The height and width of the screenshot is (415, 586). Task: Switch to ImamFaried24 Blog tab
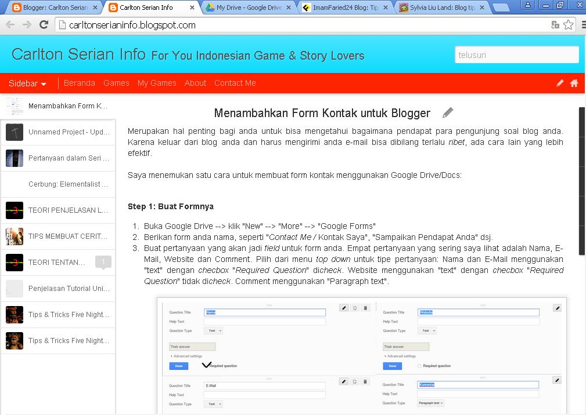[x=344, y=8]
